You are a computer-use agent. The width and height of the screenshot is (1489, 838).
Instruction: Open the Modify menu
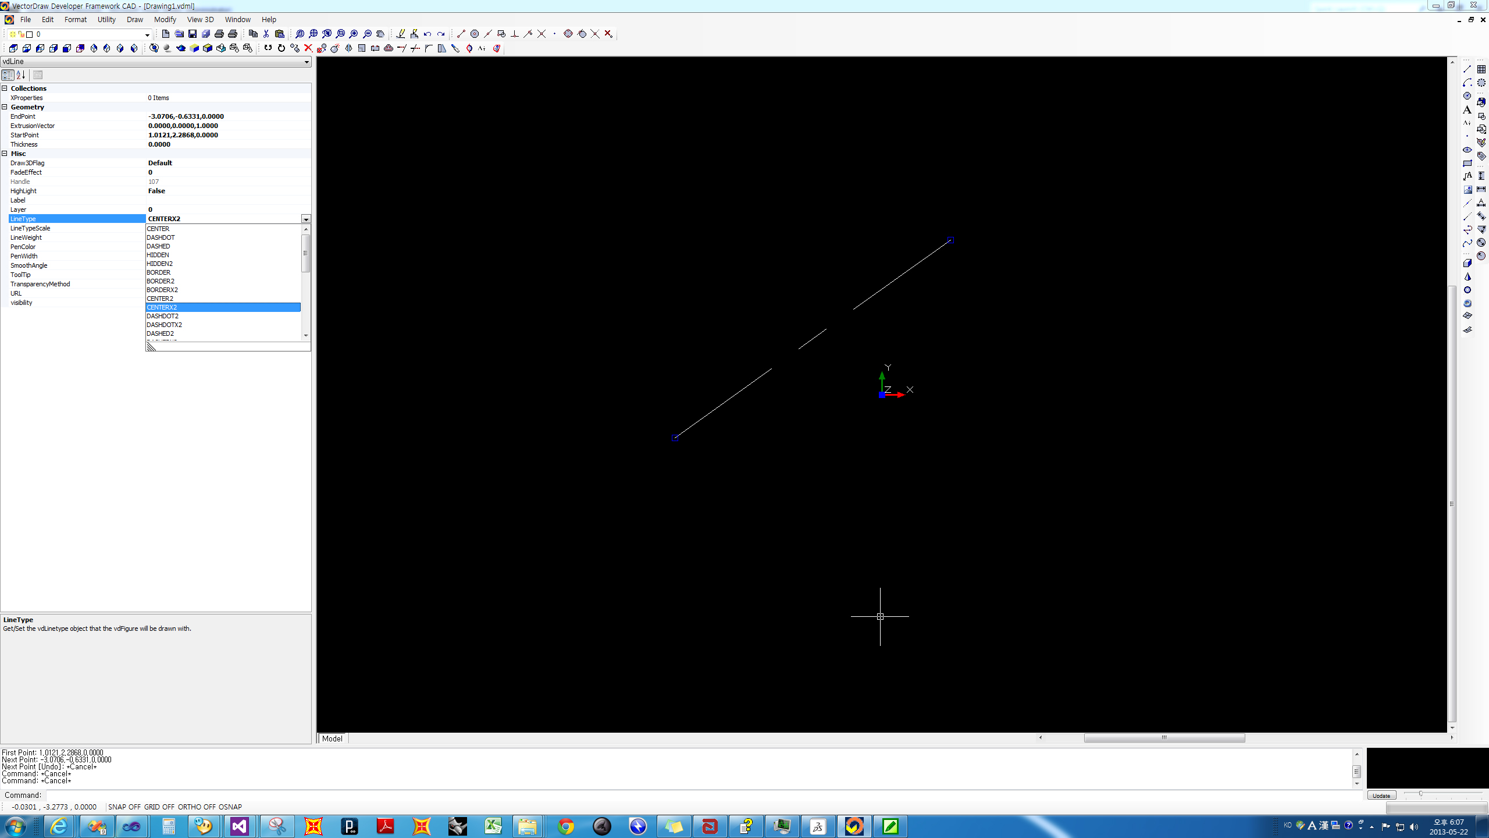(165, 19)
